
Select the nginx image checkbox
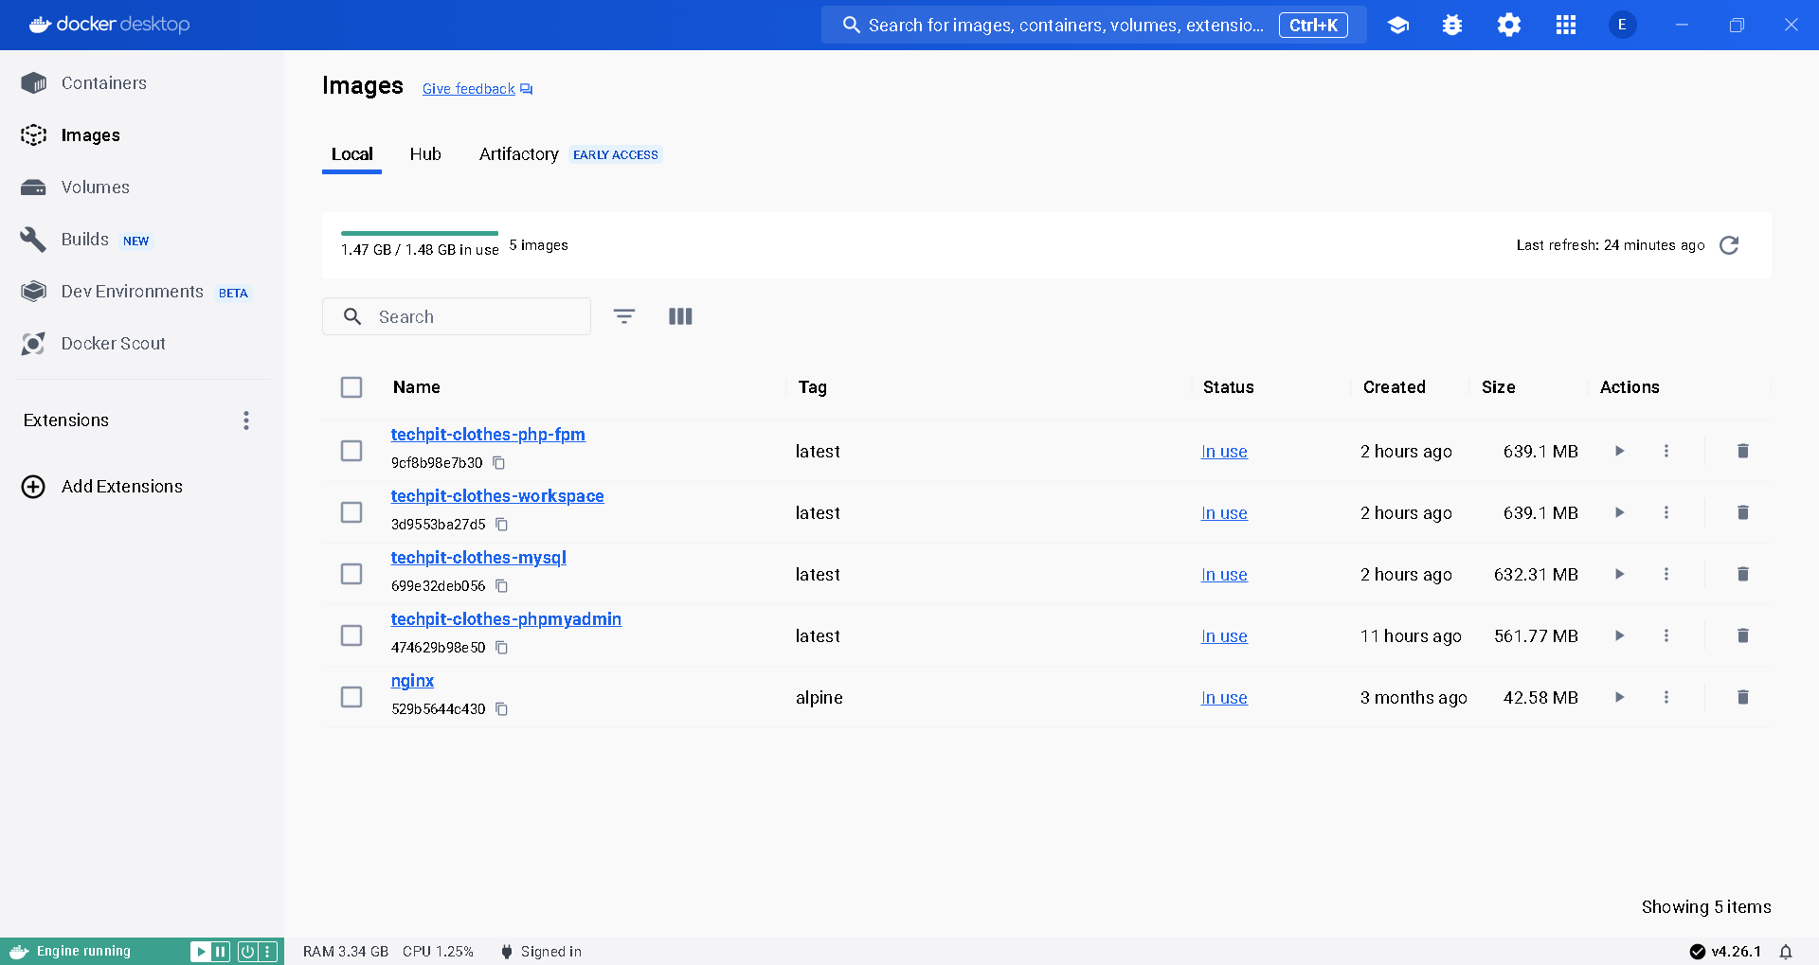(x=351, y=697)
